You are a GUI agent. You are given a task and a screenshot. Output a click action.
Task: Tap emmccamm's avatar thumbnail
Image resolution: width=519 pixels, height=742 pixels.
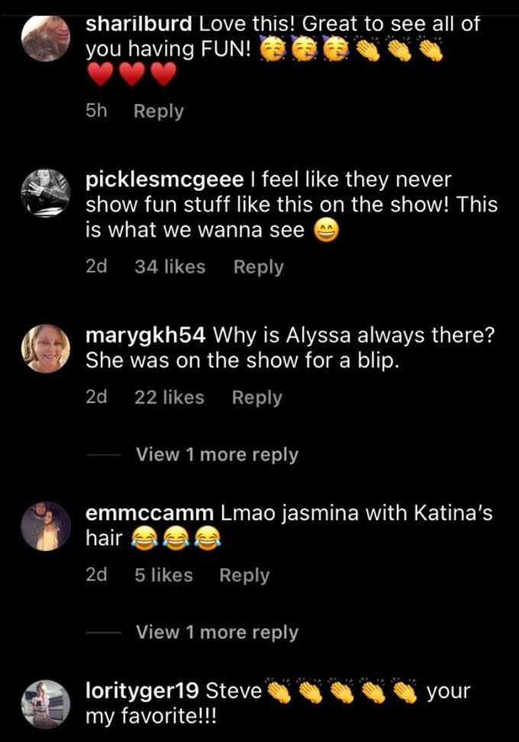click(46, 526)
